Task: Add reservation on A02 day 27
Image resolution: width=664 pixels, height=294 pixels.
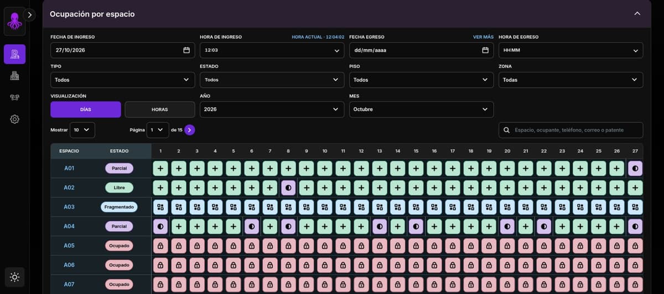Action: pos(635,187)
